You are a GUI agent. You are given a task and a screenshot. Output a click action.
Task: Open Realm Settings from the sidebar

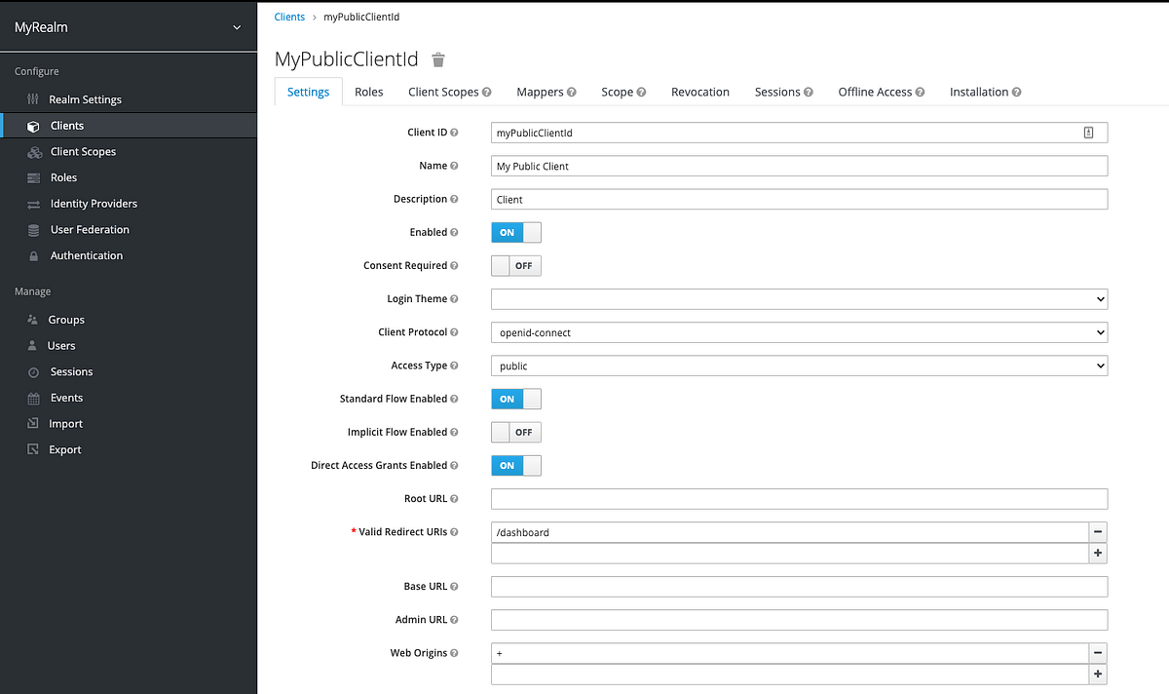[x=85, y=98]
